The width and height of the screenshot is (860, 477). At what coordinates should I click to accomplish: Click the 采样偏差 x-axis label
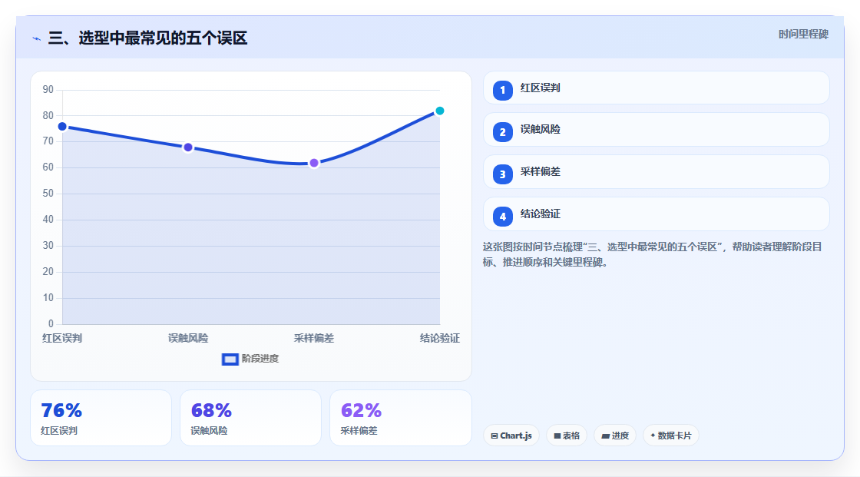[314, 338]
